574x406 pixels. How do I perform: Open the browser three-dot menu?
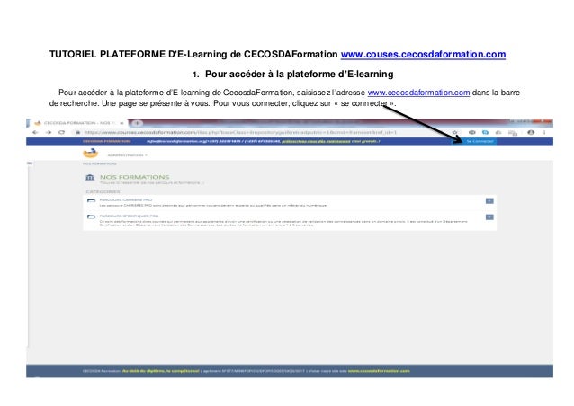pyautogui.click(x=544, y=132)
